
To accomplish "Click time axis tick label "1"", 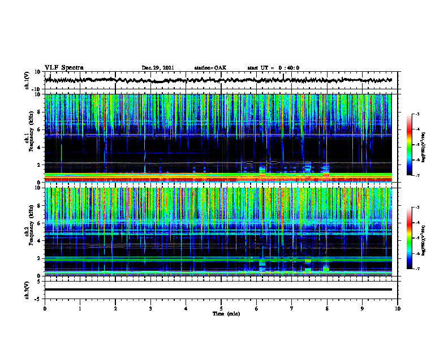I will (x=80, y=309).
